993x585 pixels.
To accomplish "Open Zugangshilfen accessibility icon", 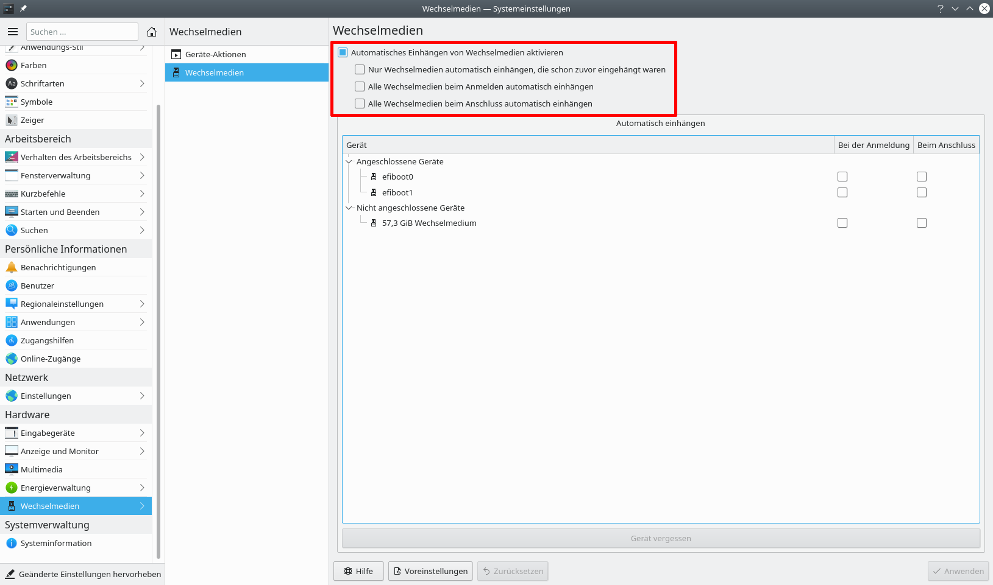I will (12, 340).
